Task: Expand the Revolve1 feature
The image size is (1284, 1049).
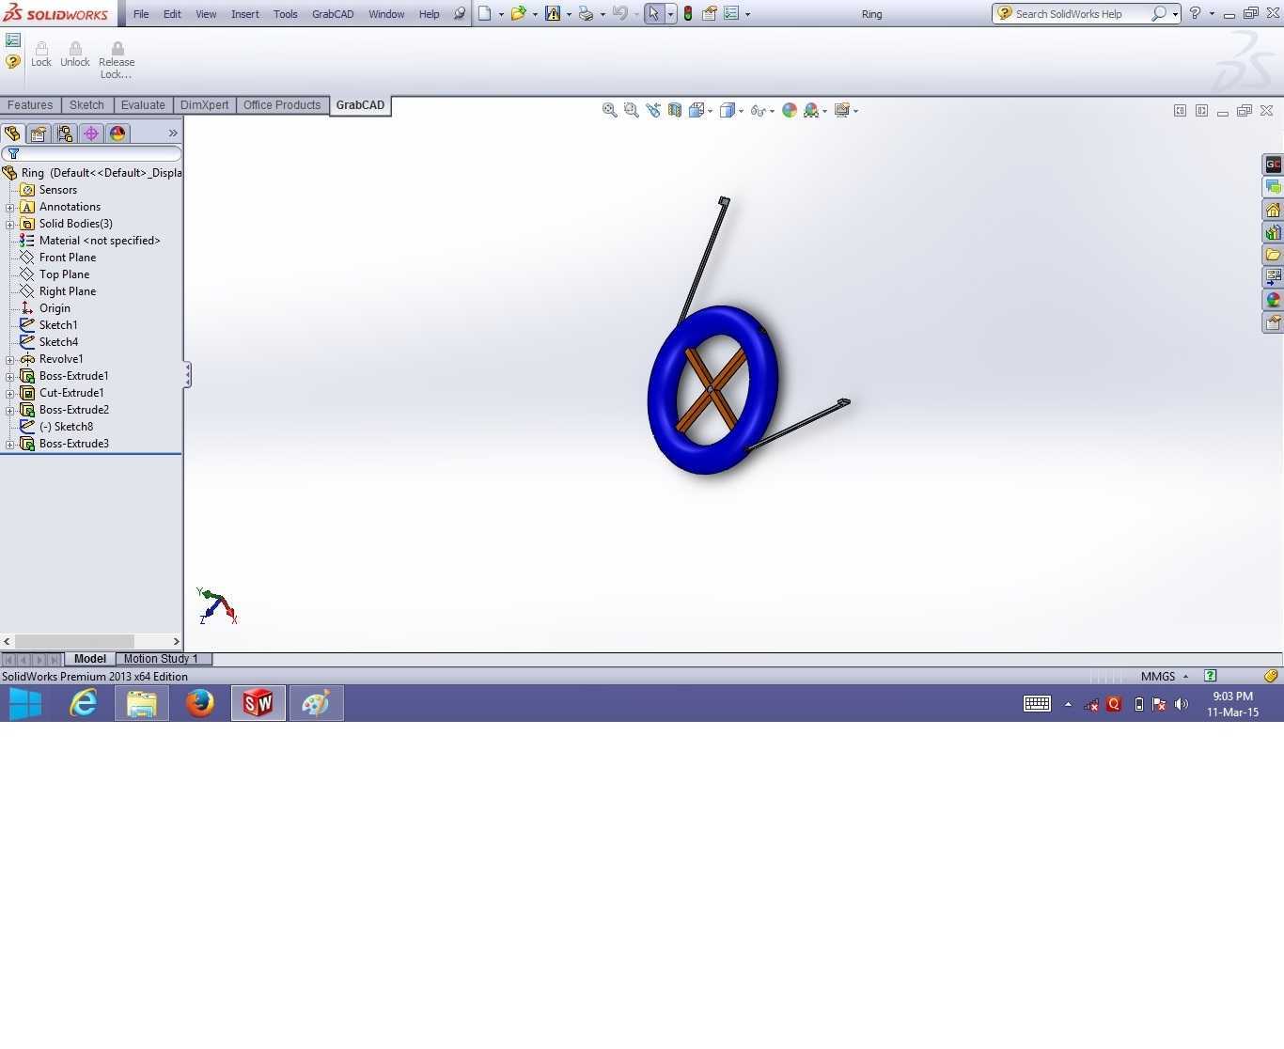Action: pos(10,359)
